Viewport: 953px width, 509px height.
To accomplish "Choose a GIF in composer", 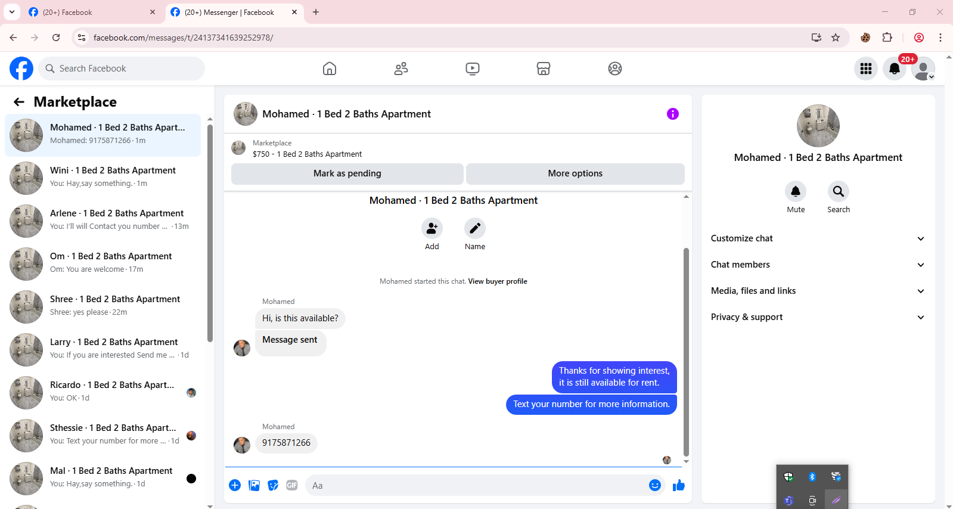I will pos(292,485).
